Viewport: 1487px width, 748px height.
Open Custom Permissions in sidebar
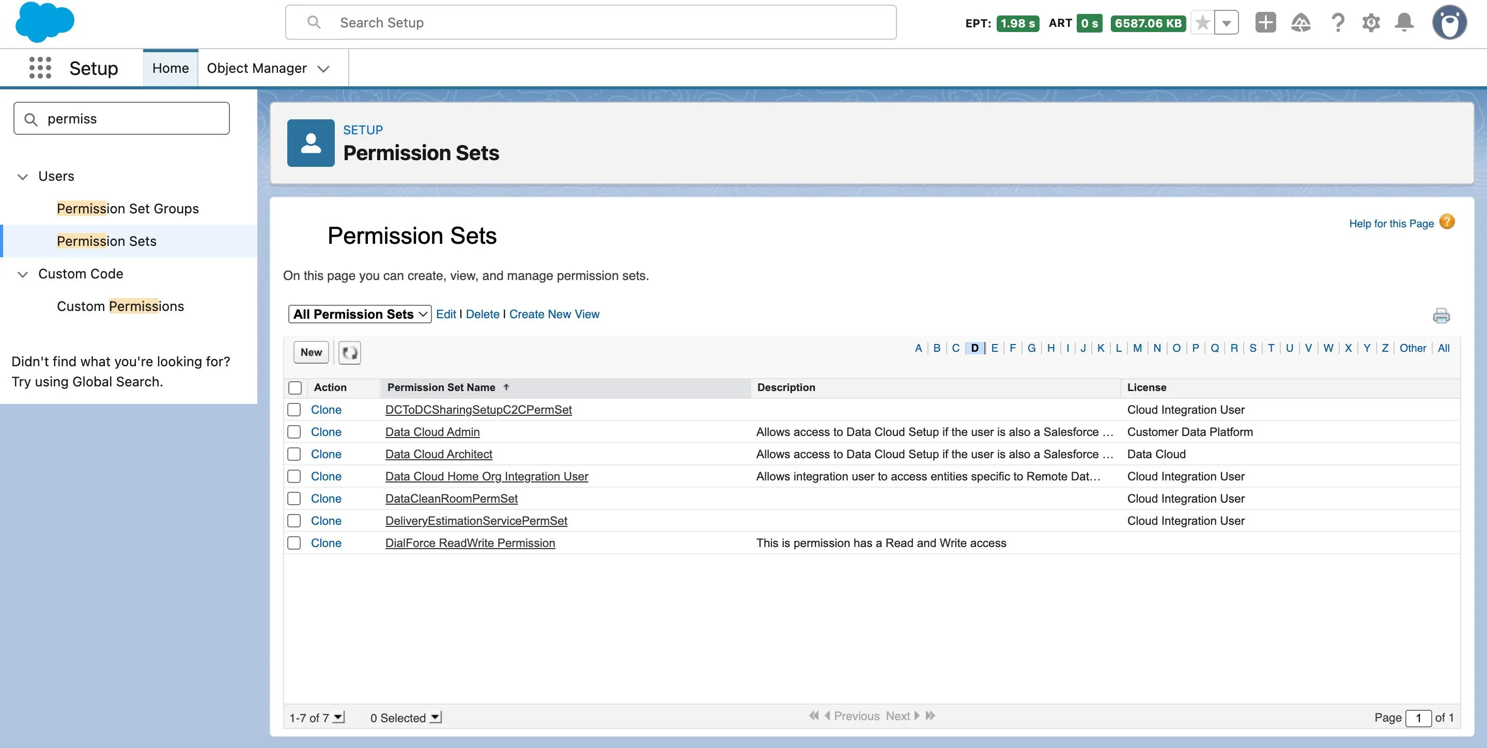[x=120, y=306]
